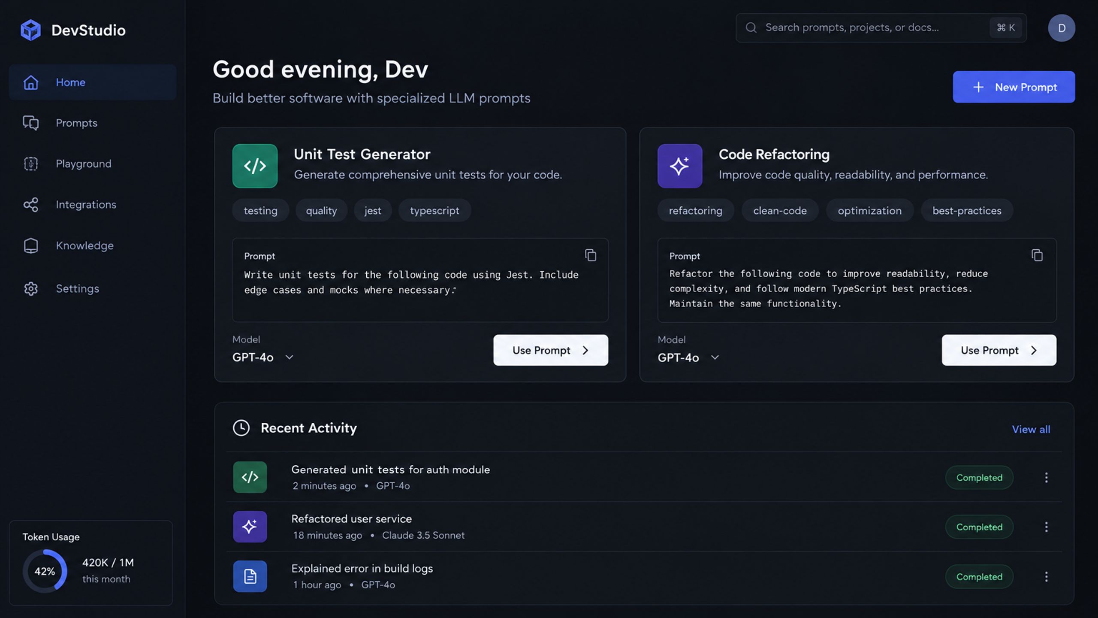Use Prompt for Code Refactoring
1098x618 pixels.
pyautogui.click(x=999, y=350)
